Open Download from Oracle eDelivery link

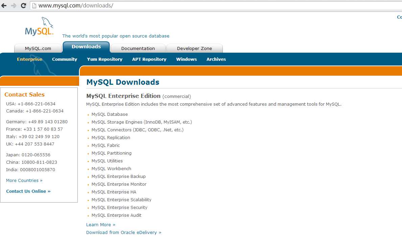click(x=123, y=232)
